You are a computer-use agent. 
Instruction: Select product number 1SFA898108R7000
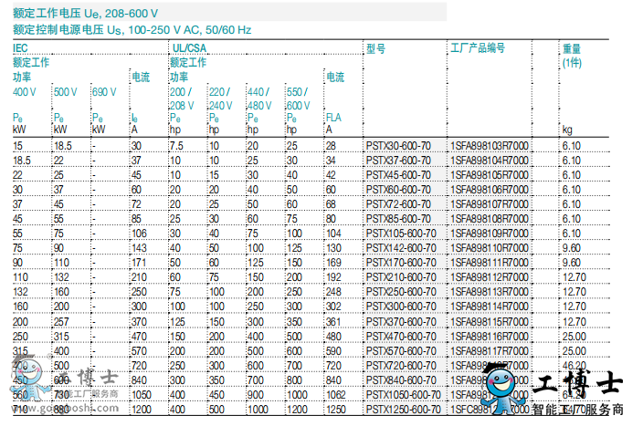490,219
